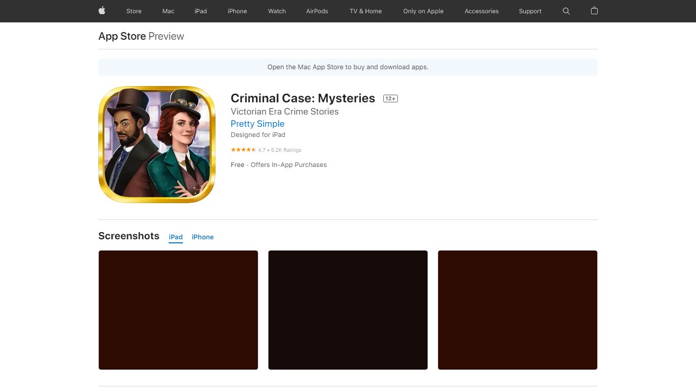
Task: Open the TV & Home menu
Action: pos(366,11)
